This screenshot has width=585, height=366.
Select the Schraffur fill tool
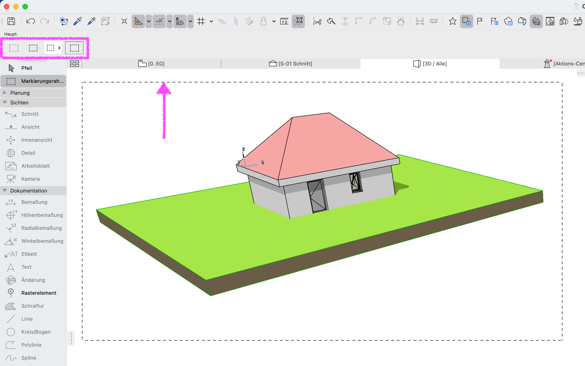[33, 306]
